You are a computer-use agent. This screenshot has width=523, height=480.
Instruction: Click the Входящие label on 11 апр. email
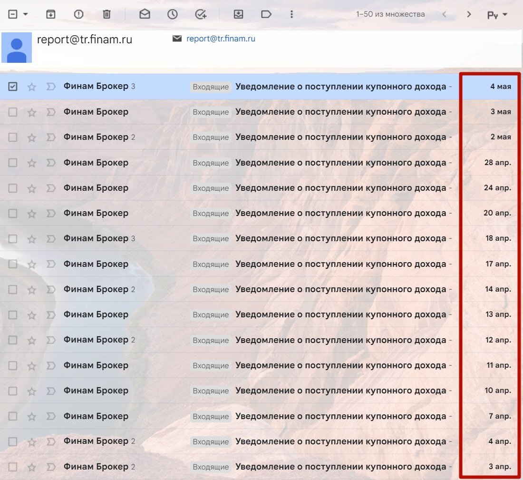click(211, 366)
